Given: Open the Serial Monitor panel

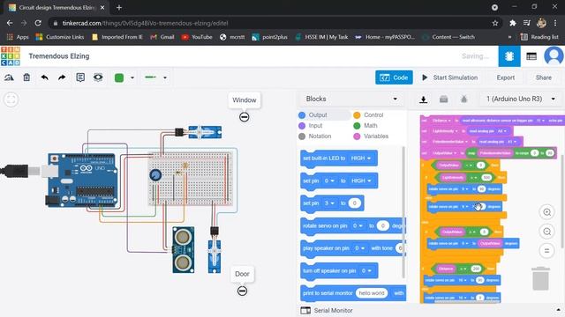Looking at the screenshot, I should click(x=327, y=310).
